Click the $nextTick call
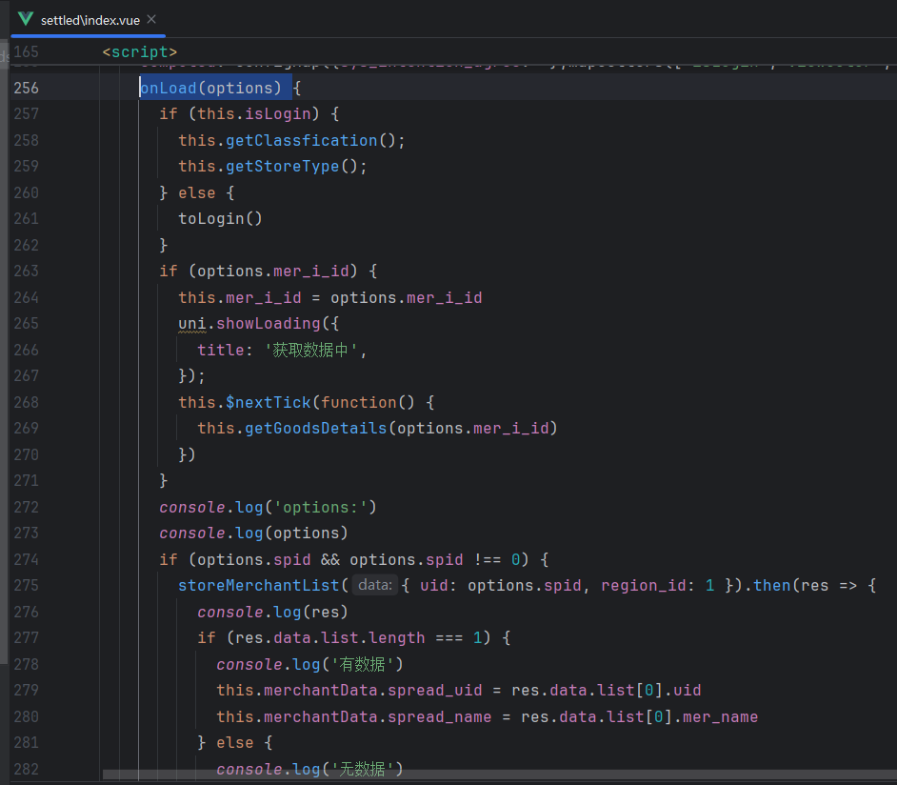 pos(269,403)
